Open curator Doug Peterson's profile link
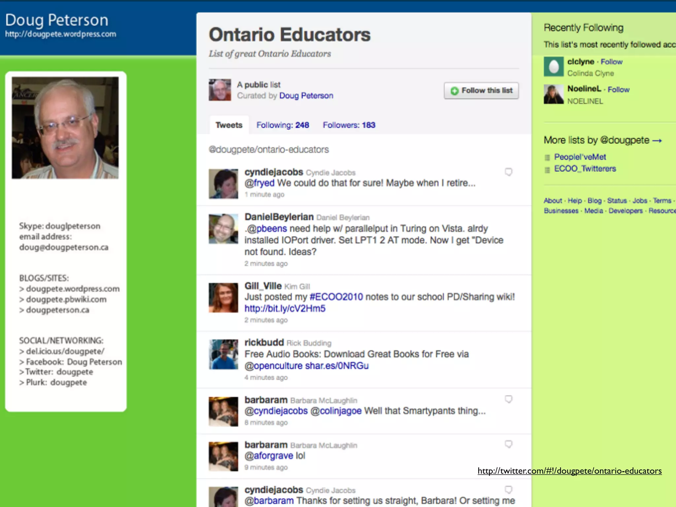Screen dimensions: 676x507 306,96
